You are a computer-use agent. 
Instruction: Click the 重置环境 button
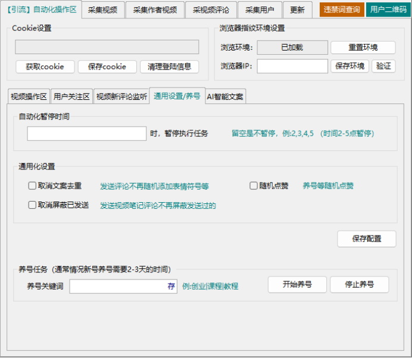[363, 48]
